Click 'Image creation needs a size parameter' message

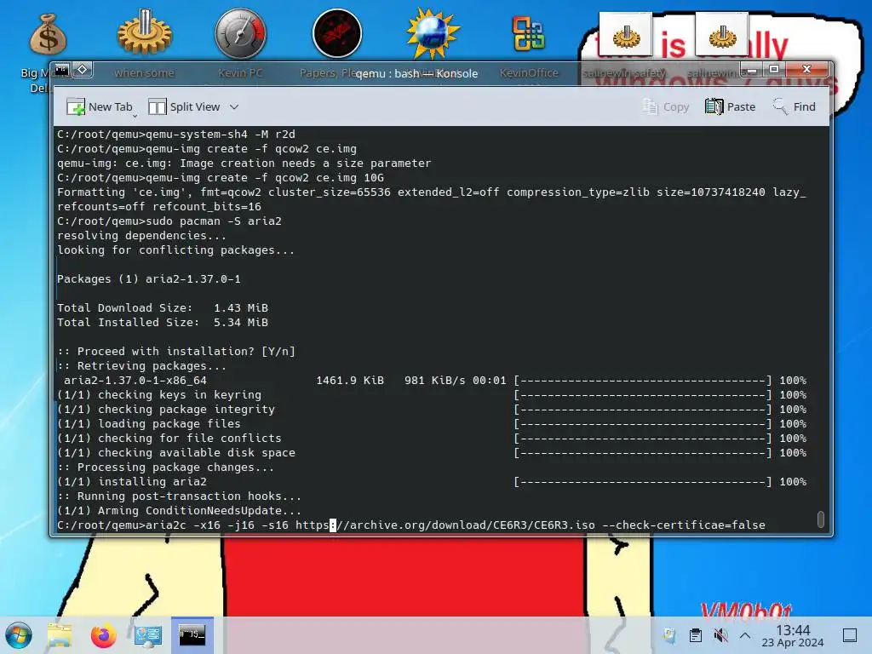(x=306, y=163)
